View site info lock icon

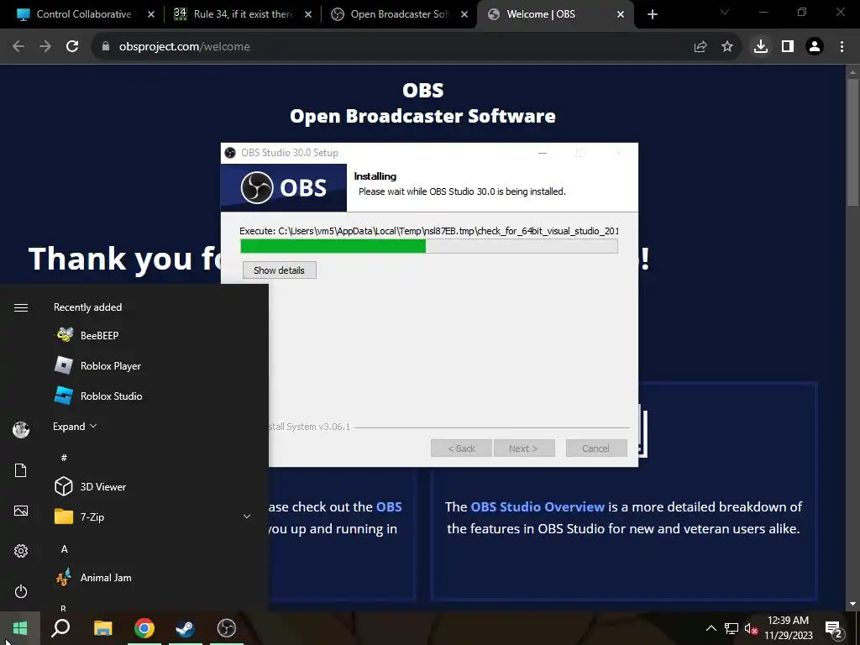pyautogui.click(x=105, y=47)
